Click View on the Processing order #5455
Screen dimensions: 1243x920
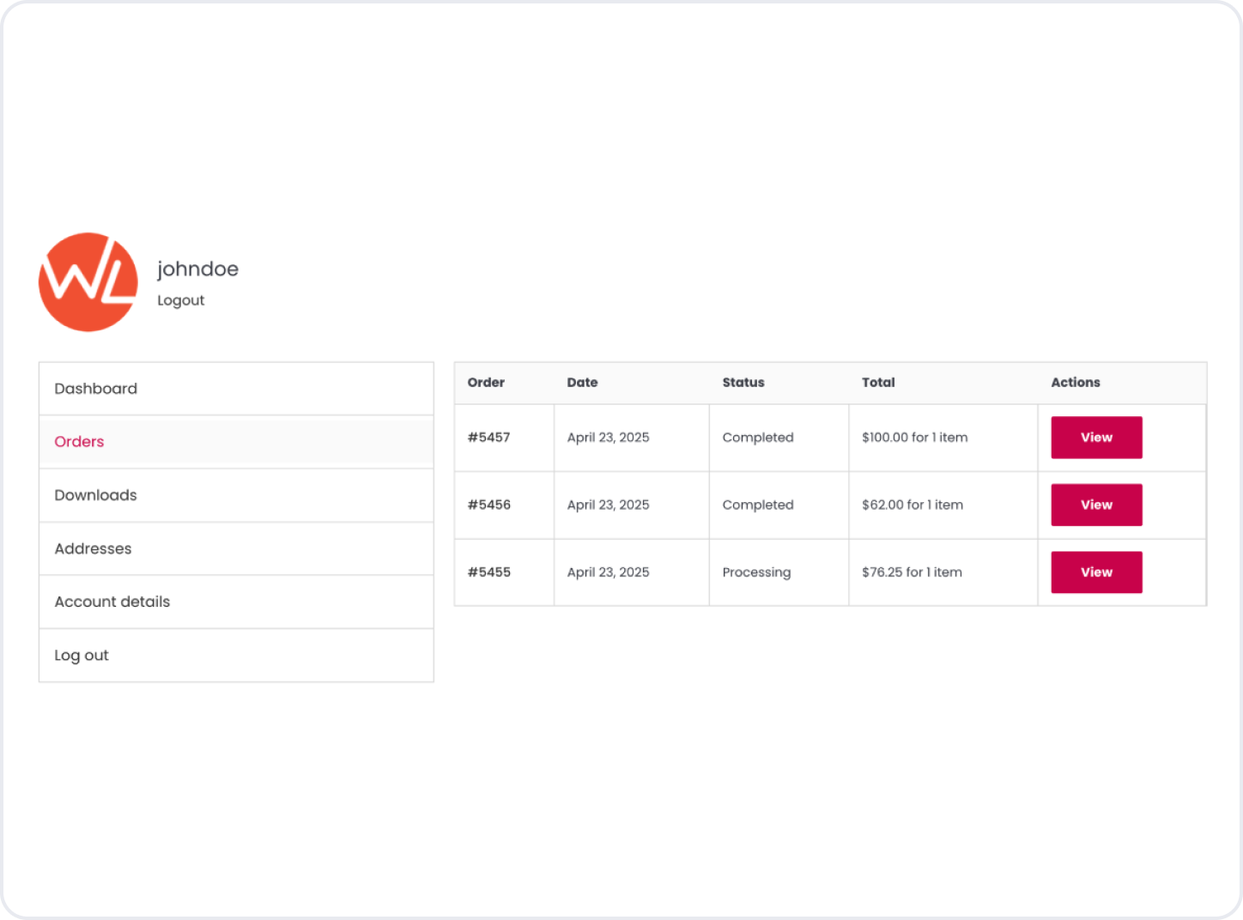click(x=1096, y=572)
